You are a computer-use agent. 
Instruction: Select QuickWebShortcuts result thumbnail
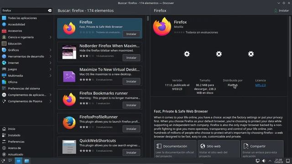tap(69, 147)
